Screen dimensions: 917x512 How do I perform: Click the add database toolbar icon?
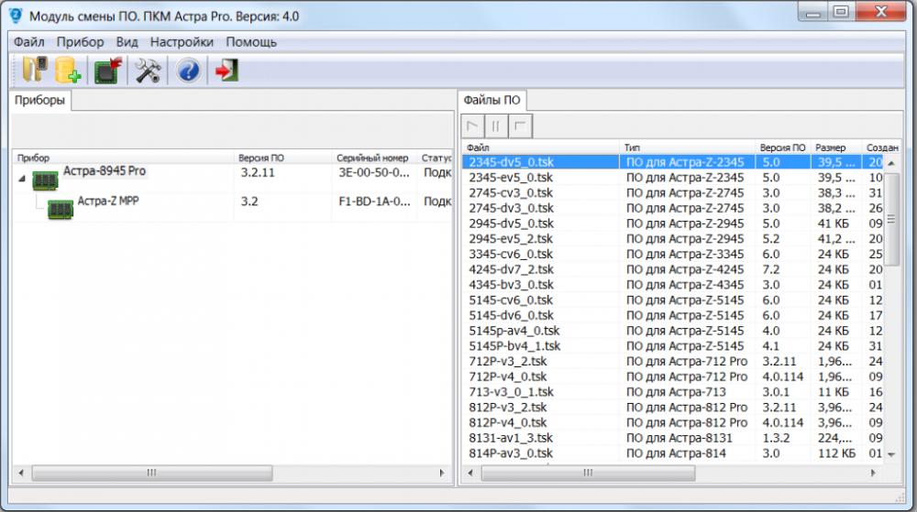point(68,71)
